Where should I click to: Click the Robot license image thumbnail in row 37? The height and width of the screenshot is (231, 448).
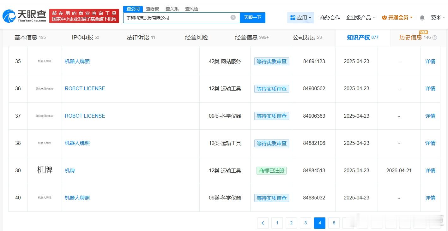pyautogui.click(x=45, y=116)
